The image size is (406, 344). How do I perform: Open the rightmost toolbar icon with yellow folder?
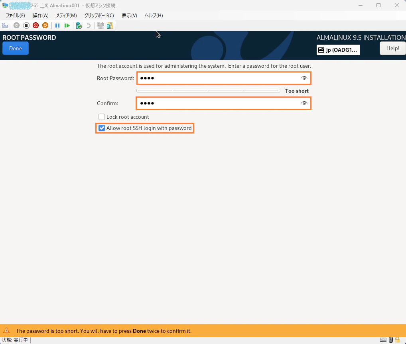pyautogui.click(x=110, y=26)
